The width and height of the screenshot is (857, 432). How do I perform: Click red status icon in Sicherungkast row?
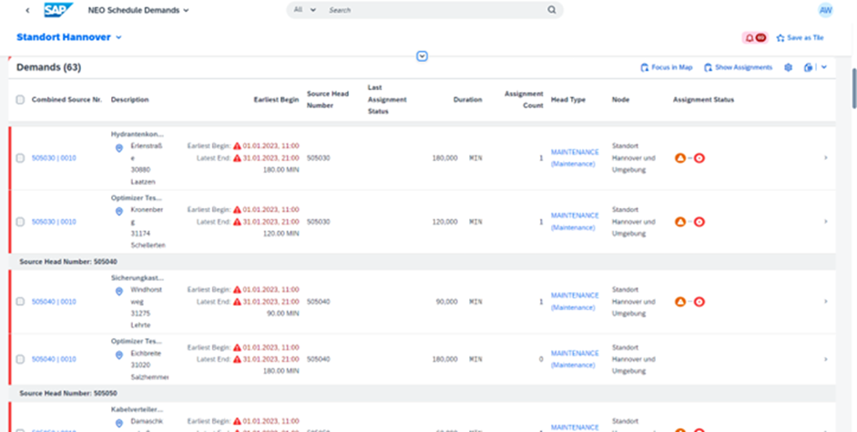point(699,301)
